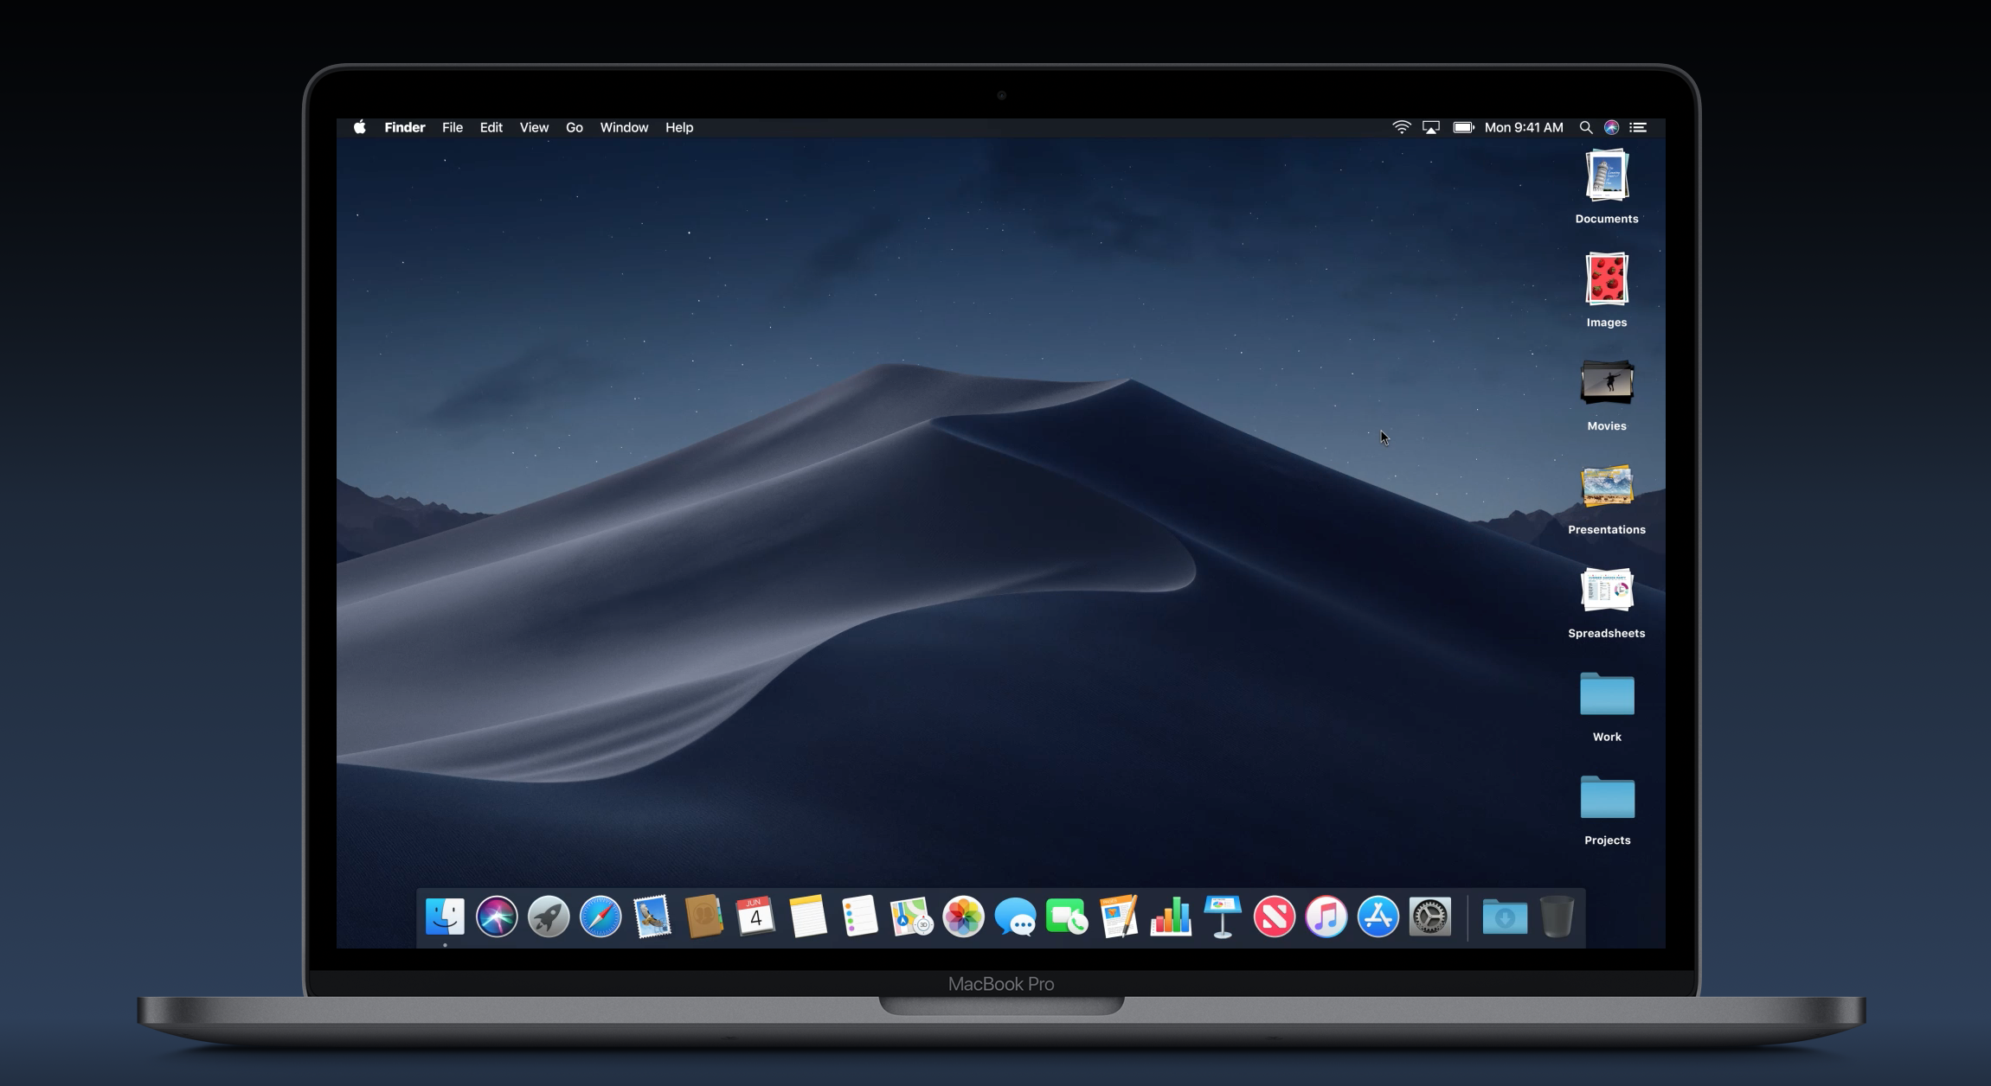Screen dimensions: 1991x1086
Task: Launch FaceTime green camera icon
Action: [1067, 917]
